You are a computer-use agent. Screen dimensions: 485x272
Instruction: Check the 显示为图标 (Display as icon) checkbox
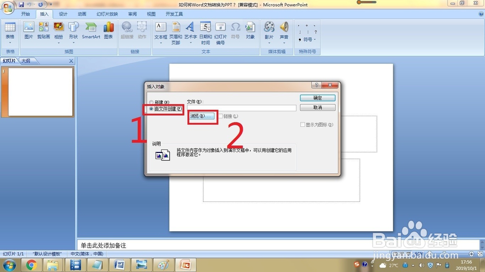coord(303,125)
